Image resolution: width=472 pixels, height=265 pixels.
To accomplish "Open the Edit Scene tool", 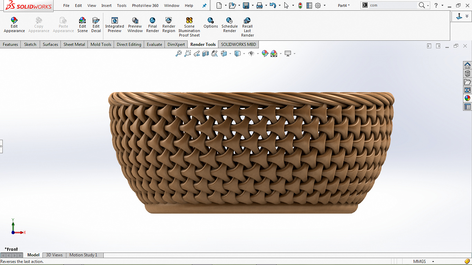I will (82, 25).
